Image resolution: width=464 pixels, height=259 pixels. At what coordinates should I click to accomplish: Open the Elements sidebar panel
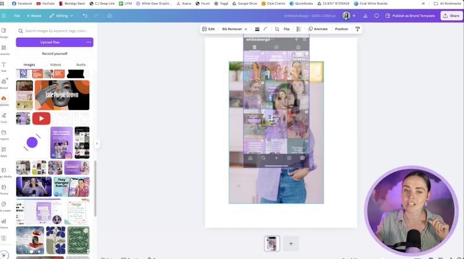pyautogui.click(x=4, y=50)
